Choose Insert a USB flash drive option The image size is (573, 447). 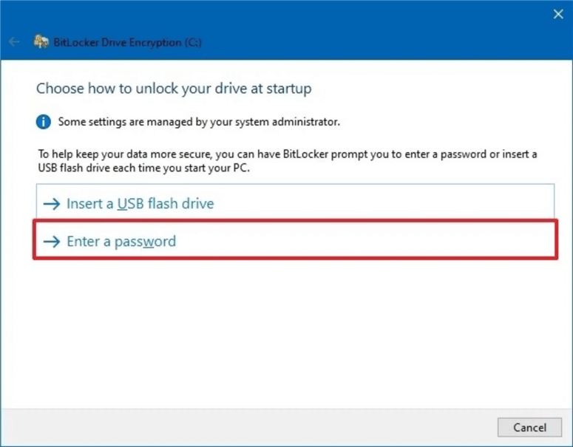coord(295,202)
